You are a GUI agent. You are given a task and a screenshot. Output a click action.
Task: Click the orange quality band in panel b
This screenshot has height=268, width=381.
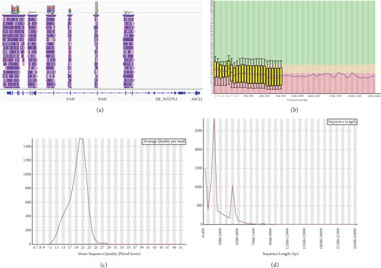coord(329,69)
